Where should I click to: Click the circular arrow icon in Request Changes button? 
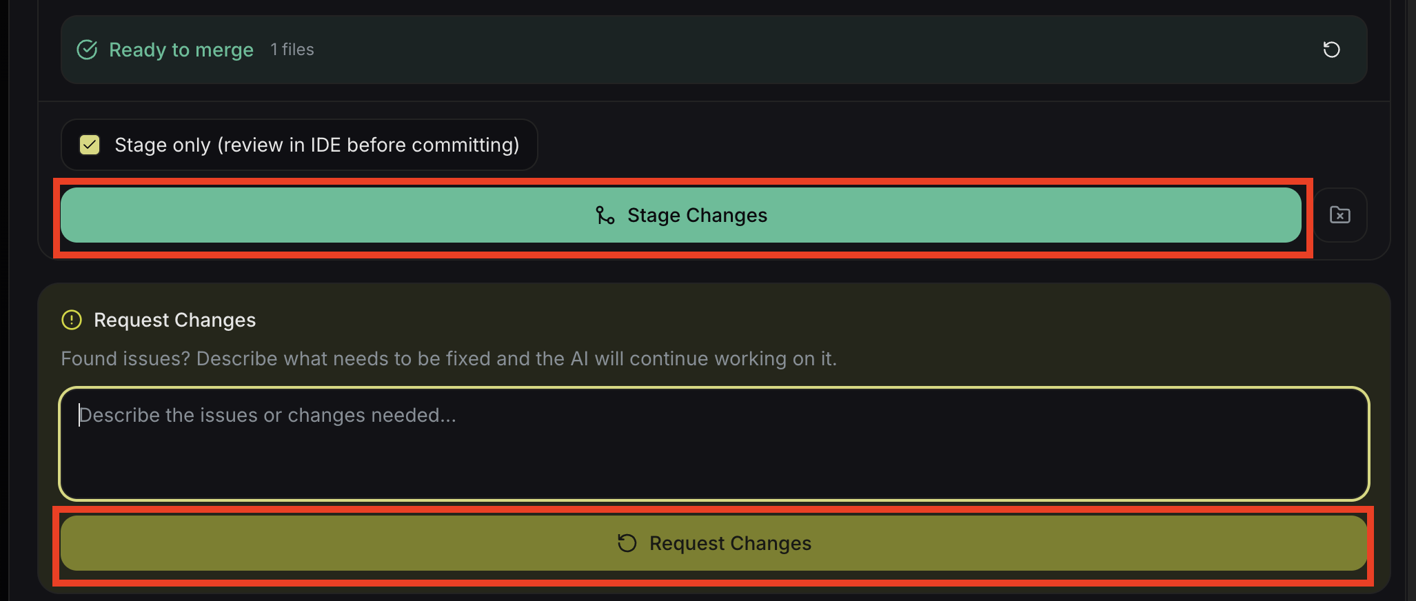pyautogui.click(x=627, y=543)
